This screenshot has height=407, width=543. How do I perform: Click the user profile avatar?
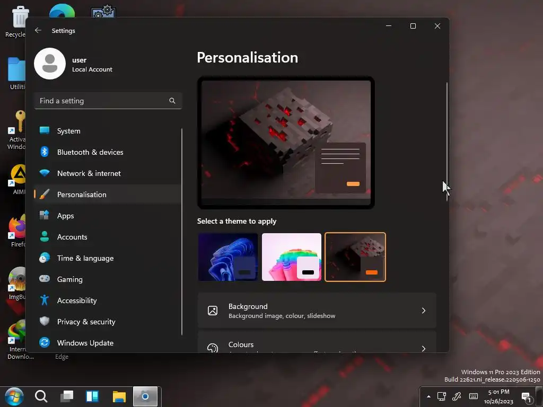[x=50, y=64]
